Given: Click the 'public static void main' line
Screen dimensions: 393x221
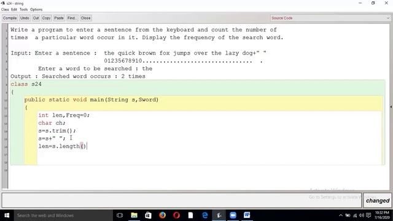Looking at the screenshot, I should click(x=91, y=99).
